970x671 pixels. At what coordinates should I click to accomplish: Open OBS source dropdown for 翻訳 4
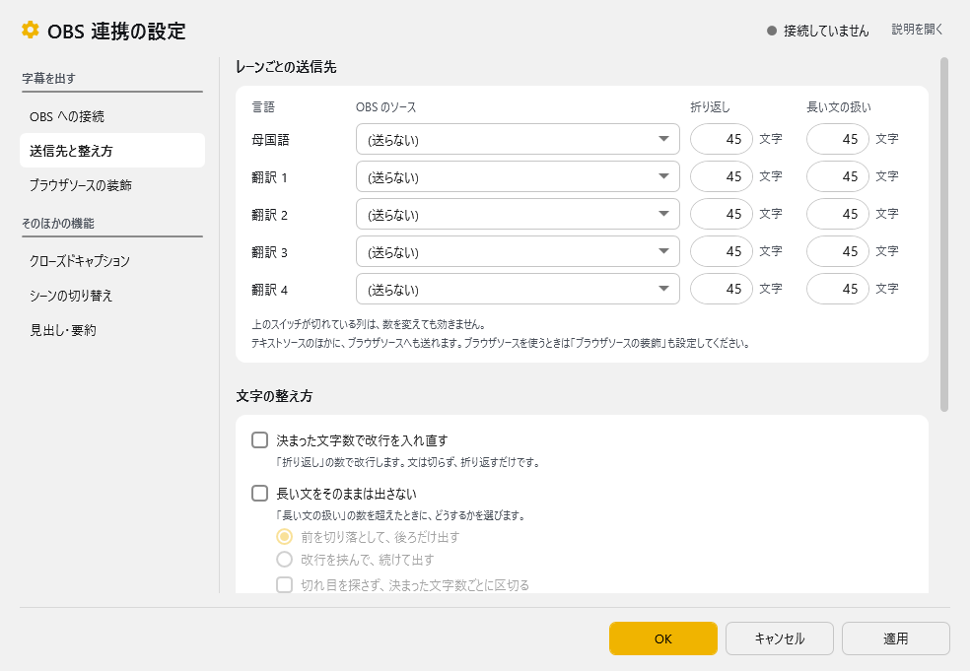[x=518, y=289]
